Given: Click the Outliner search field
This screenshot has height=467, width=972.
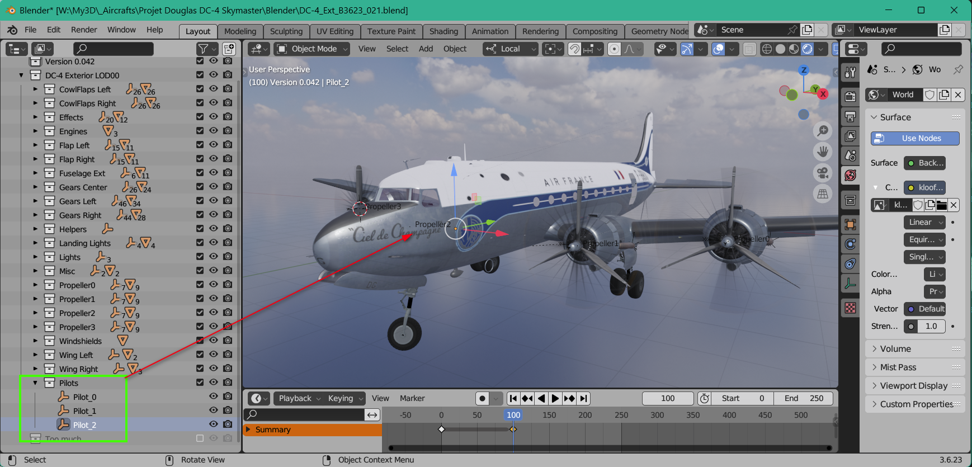Looking at the screenshot, I should coord(113,49).
